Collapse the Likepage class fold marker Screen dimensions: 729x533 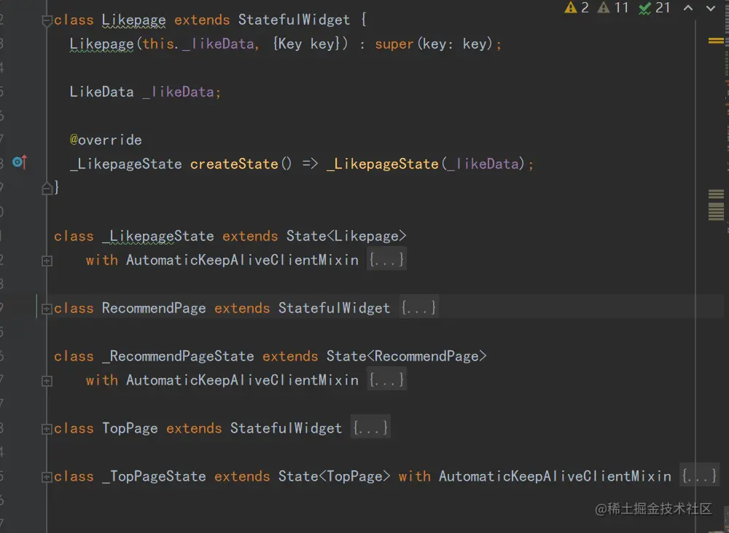coord(47,21)
